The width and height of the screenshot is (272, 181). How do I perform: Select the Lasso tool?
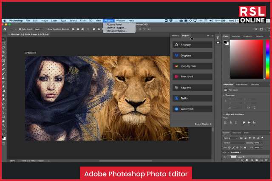pyautogui.click(x=3, y=48)
